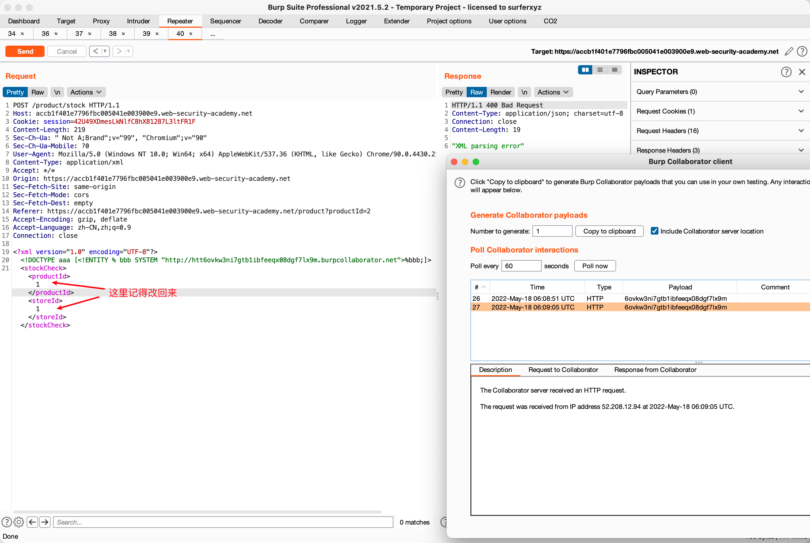
Task: Select side-by-side response layout icon
Action: click(x=585, y=70)
